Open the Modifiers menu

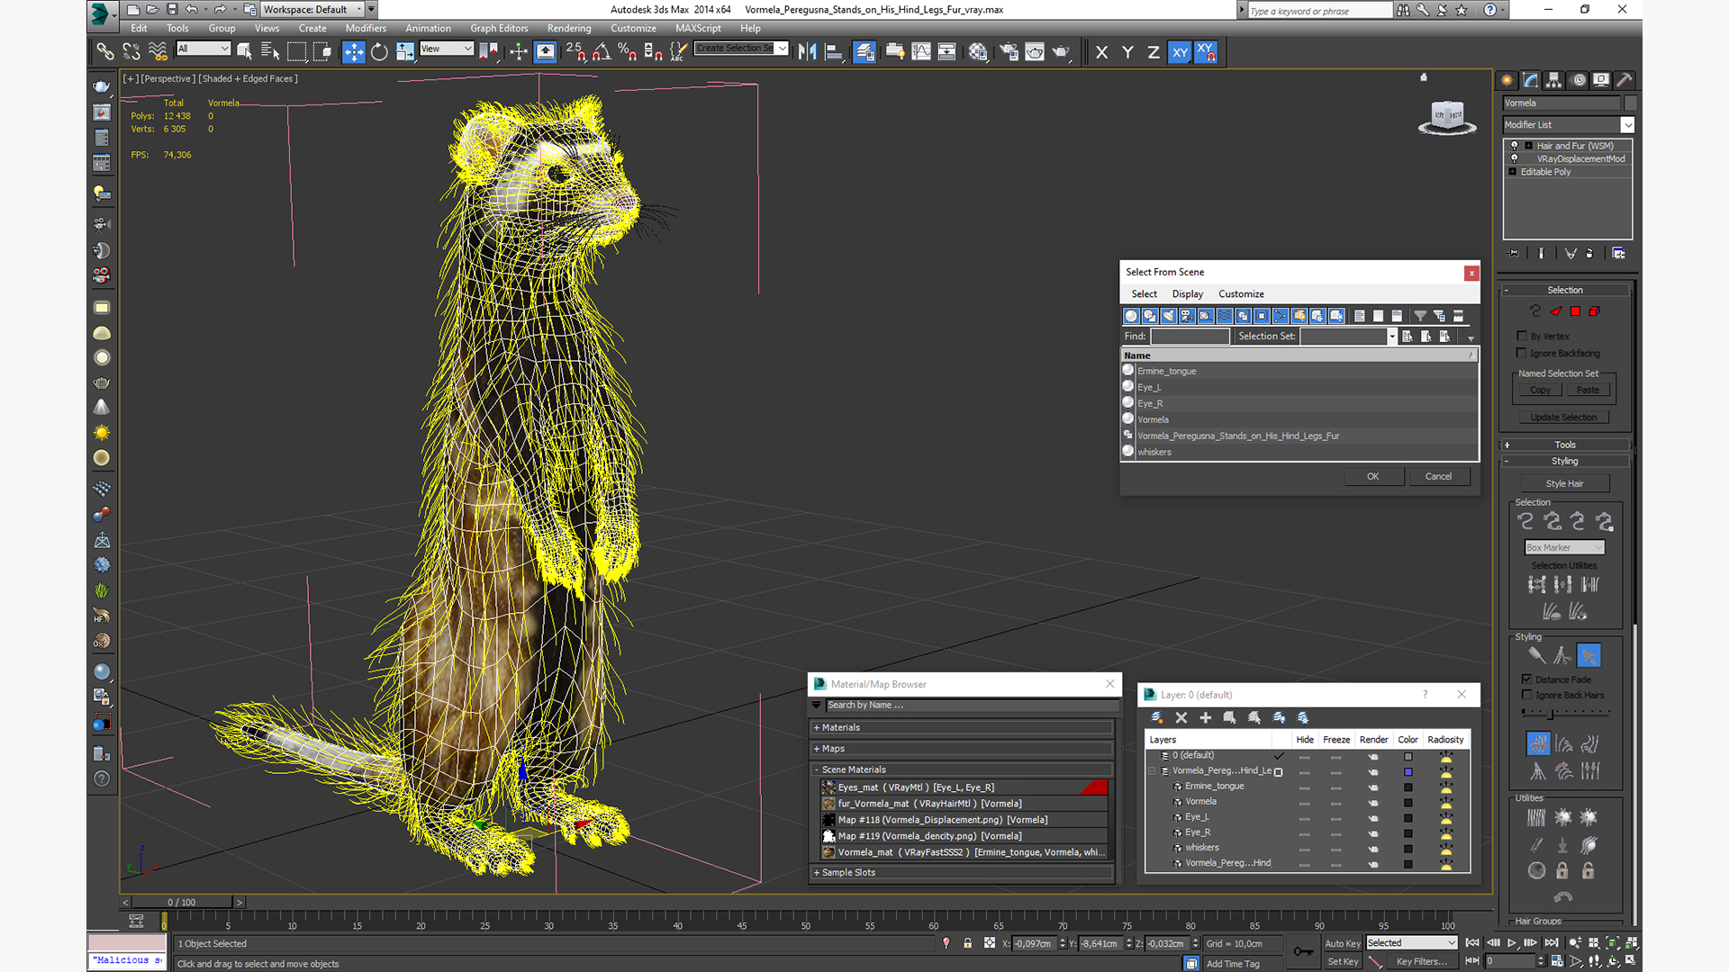click(x=366, y=29)
